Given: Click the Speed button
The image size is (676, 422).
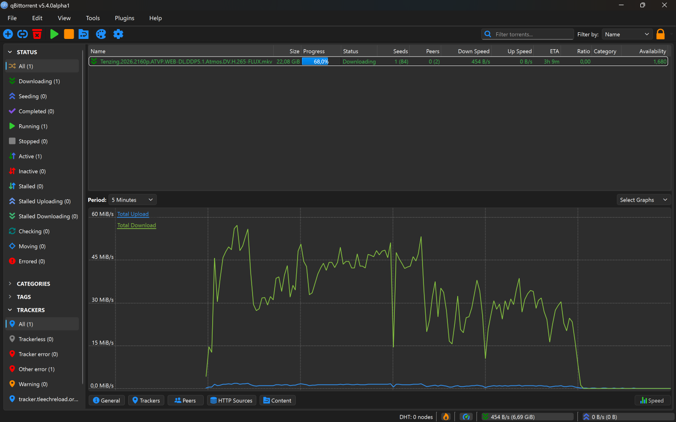Looking at the screenshot, I should click(x=652, y=400).
